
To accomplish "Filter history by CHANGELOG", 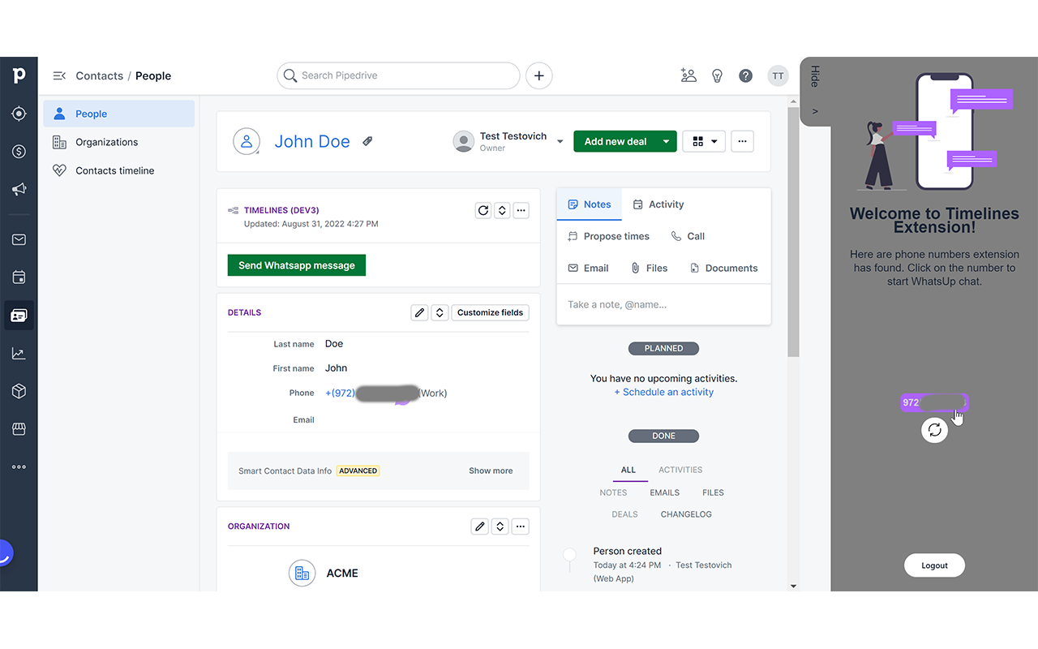I will click(x=686, y=514).
